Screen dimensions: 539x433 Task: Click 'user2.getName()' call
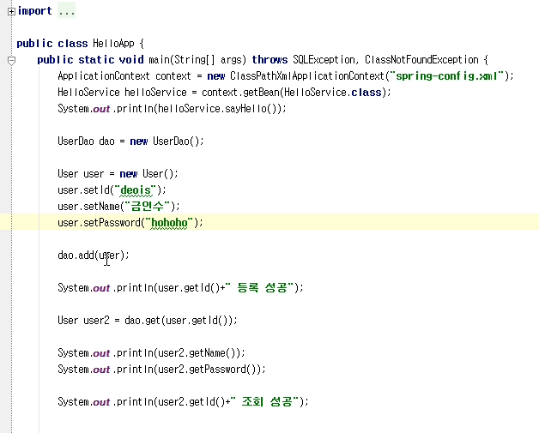pyautogui.click(x=198, y=353)
